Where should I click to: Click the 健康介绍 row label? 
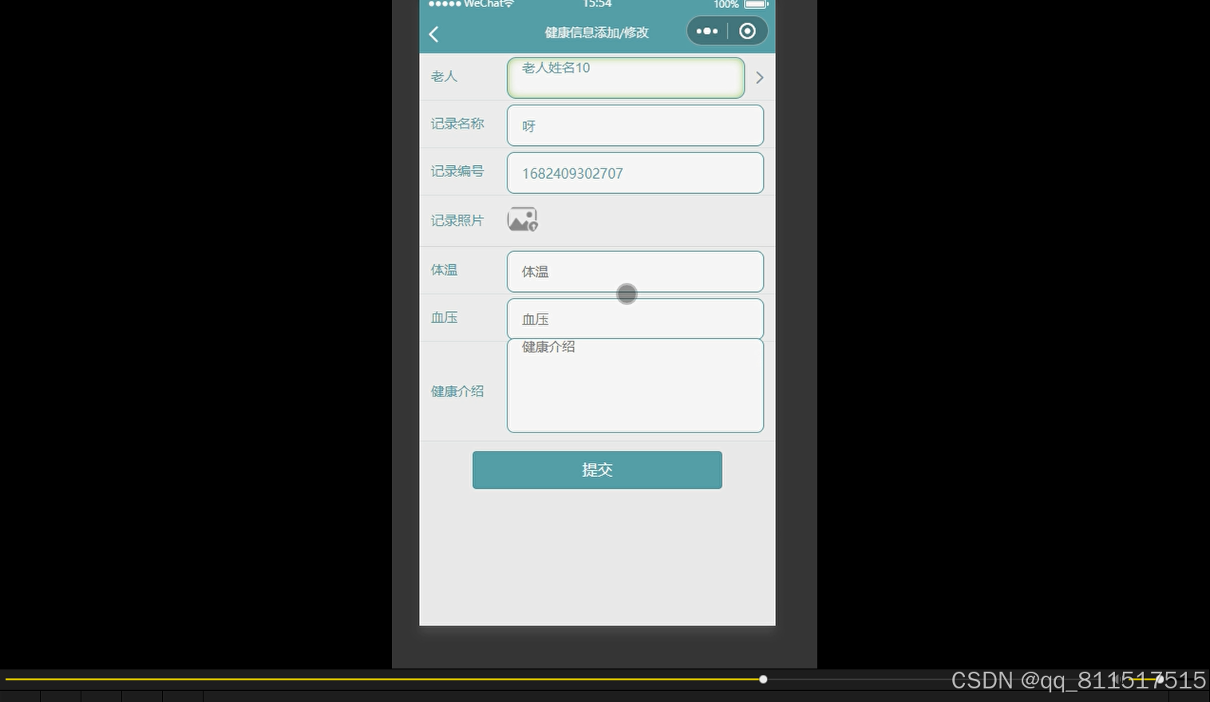[x=457, y=391]
